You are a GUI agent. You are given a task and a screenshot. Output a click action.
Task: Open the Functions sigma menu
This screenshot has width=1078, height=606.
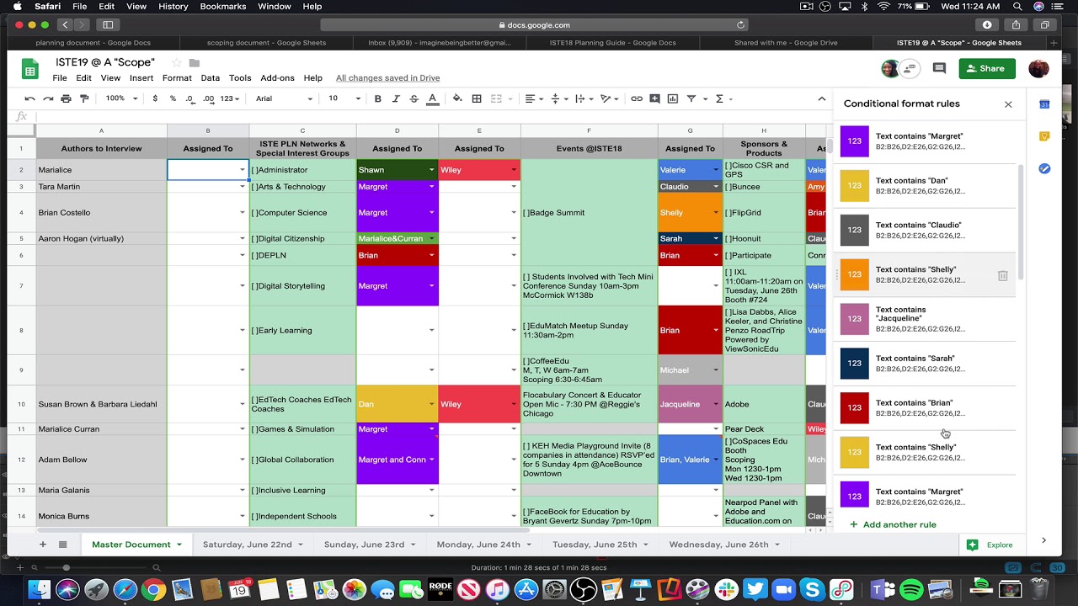(720, 98)
